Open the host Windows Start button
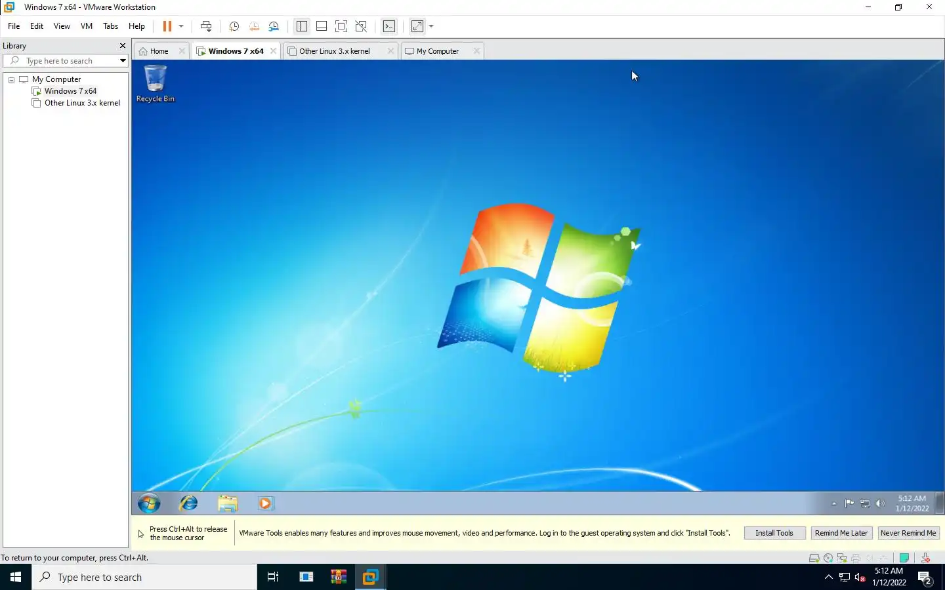The height and width of the screenshot is (590, 945). coord(16,577)
